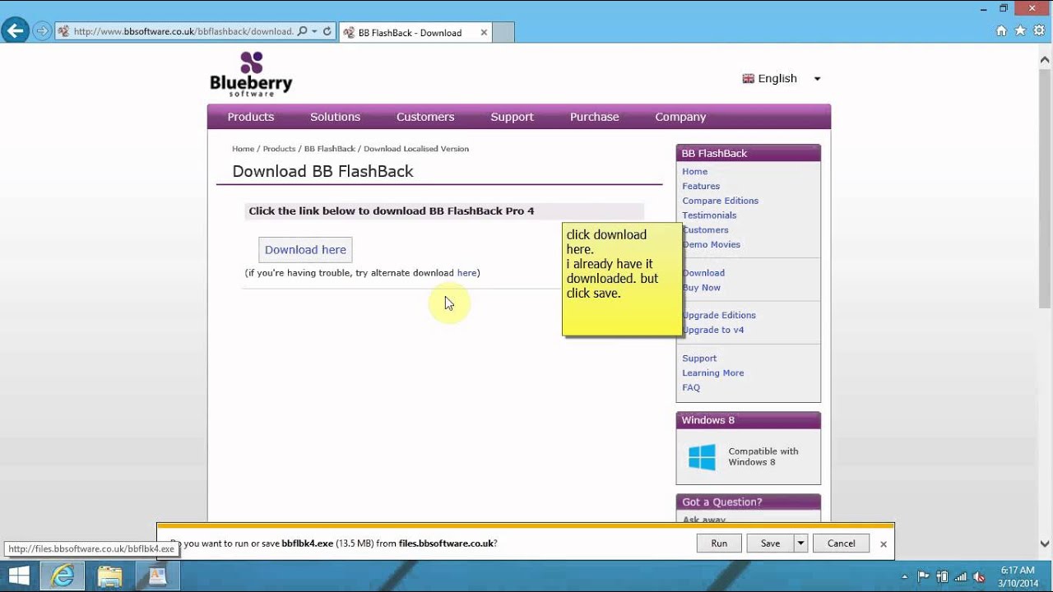1053x592 pixels.
Task: Open sidebar Features link
Action: point(701,187)
